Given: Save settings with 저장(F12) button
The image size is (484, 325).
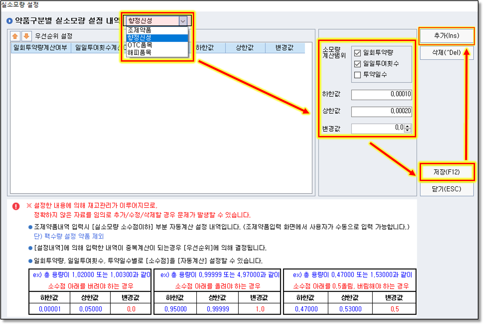Looking at the screenshot, I should pyautogui.click(x=446, y=172).
